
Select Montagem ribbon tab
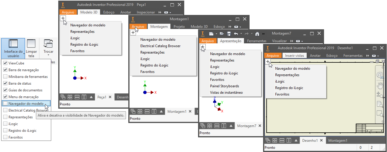(159, 27)
